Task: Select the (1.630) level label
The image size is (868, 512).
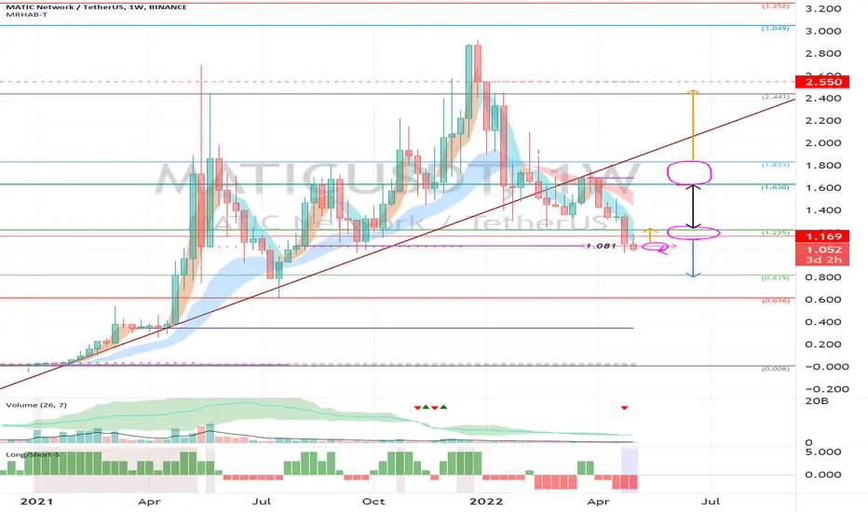Action: [775, 187]
